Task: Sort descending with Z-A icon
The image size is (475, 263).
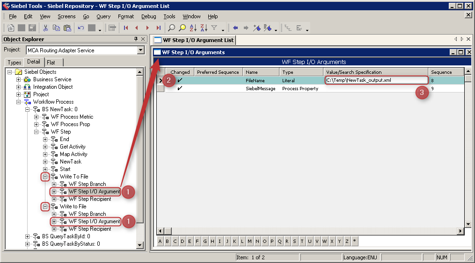Action: coord(204,28)
